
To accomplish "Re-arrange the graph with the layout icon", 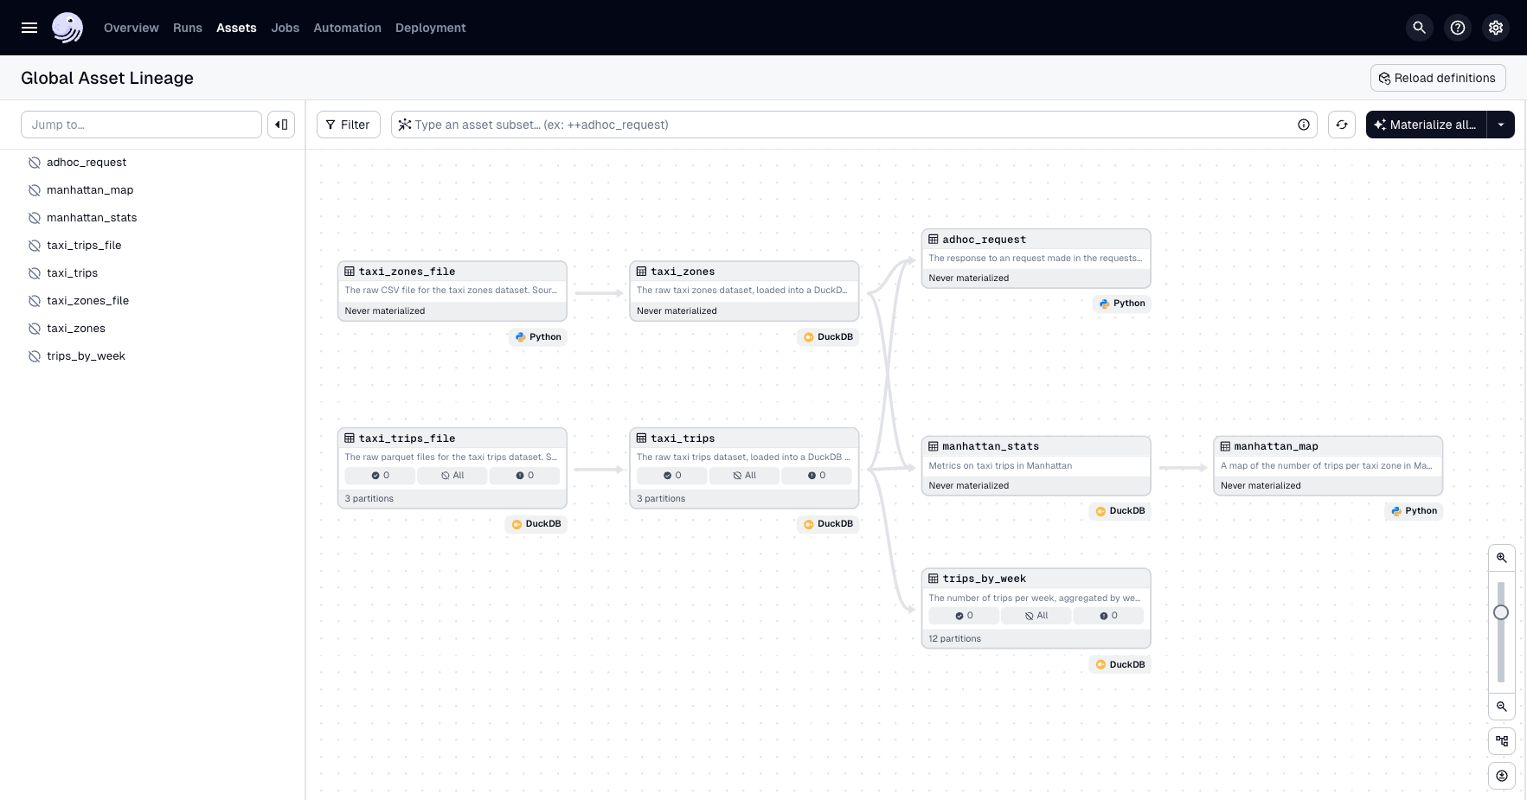I will [x=1502, y=741].
